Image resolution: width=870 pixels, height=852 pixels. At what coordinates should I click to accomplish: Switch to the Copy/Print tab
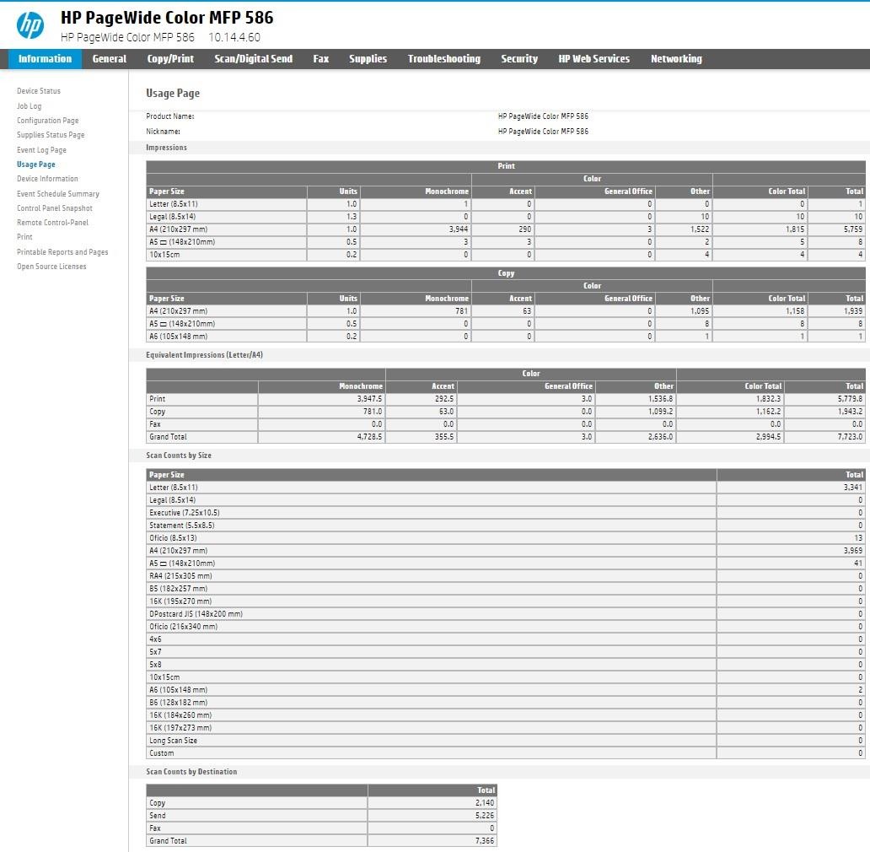pyautogui.click(x=170, y=59)
